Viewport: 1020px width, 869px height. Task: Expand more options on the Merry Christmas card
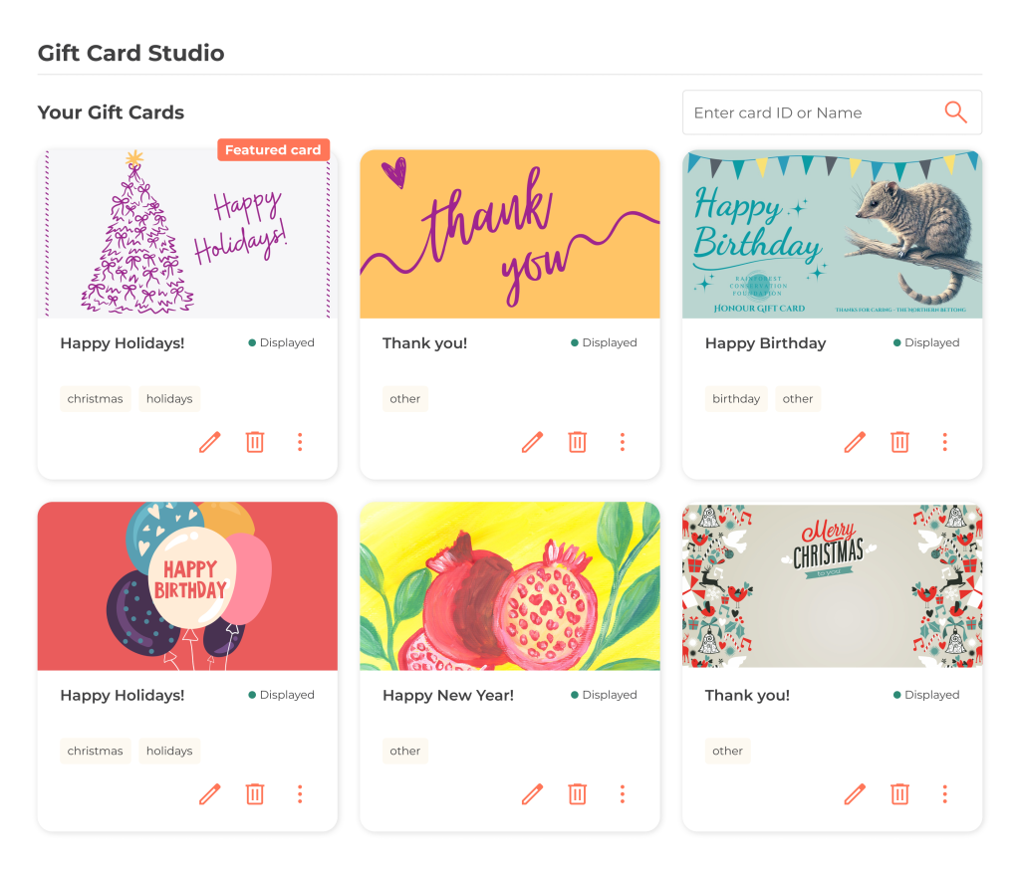click(945, 793)
